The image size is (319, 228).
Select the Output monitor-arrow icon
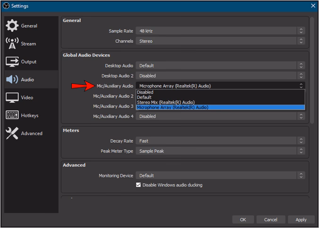coord(12,62)
